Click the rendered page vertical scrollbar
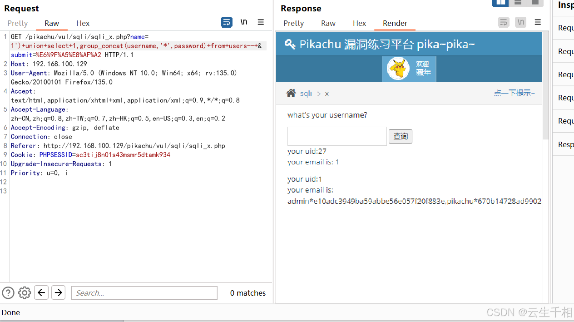574x322 pixels. 546,85
